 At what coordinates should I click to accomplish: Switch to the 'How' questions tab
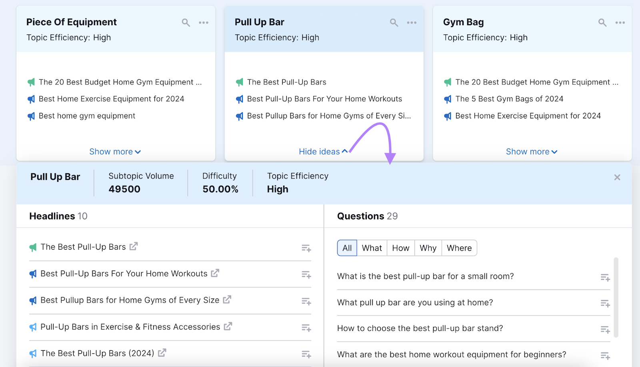[400, 248]
